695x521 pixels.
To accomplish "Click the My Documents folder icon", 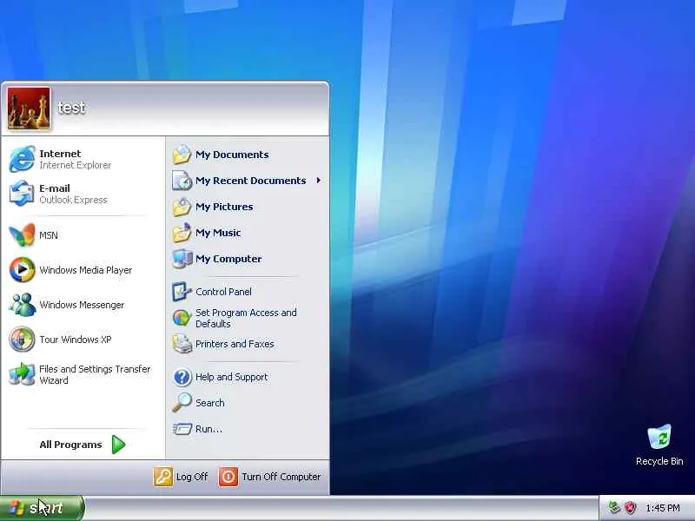I will click(182, 155).
